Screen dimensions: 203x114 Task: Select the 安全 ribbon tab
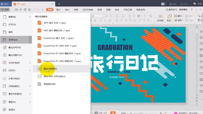pos(117,10)
